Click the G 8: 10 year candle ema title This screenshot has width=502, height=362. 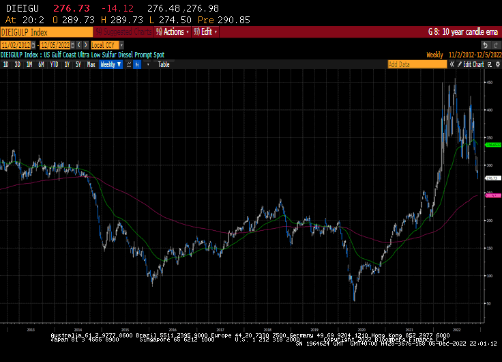pos(462,31)
